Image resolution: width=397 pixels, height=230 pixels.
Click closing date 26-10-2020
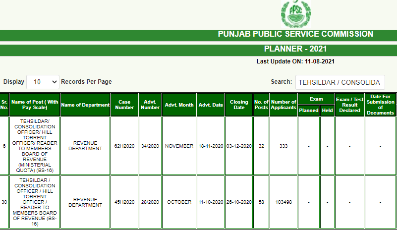(239, 202)
